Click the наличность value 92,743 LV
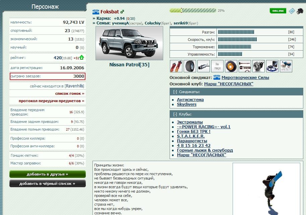Screen dimensions: 306x215 74,22
